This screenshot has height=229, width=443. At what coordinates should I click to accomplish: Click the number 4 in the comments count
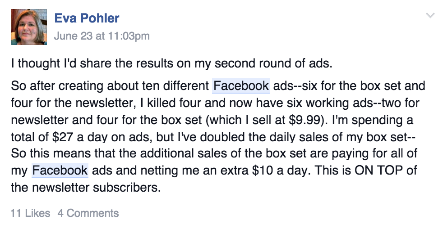(x=60, y=213)
